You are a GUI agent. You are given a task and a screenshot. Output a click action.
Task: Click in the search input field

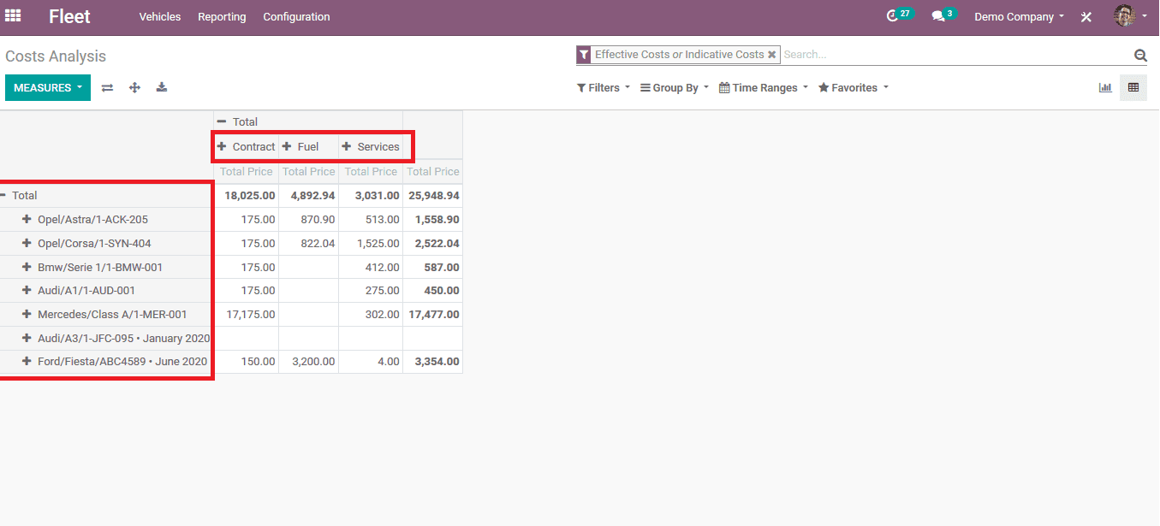(956, 55)
